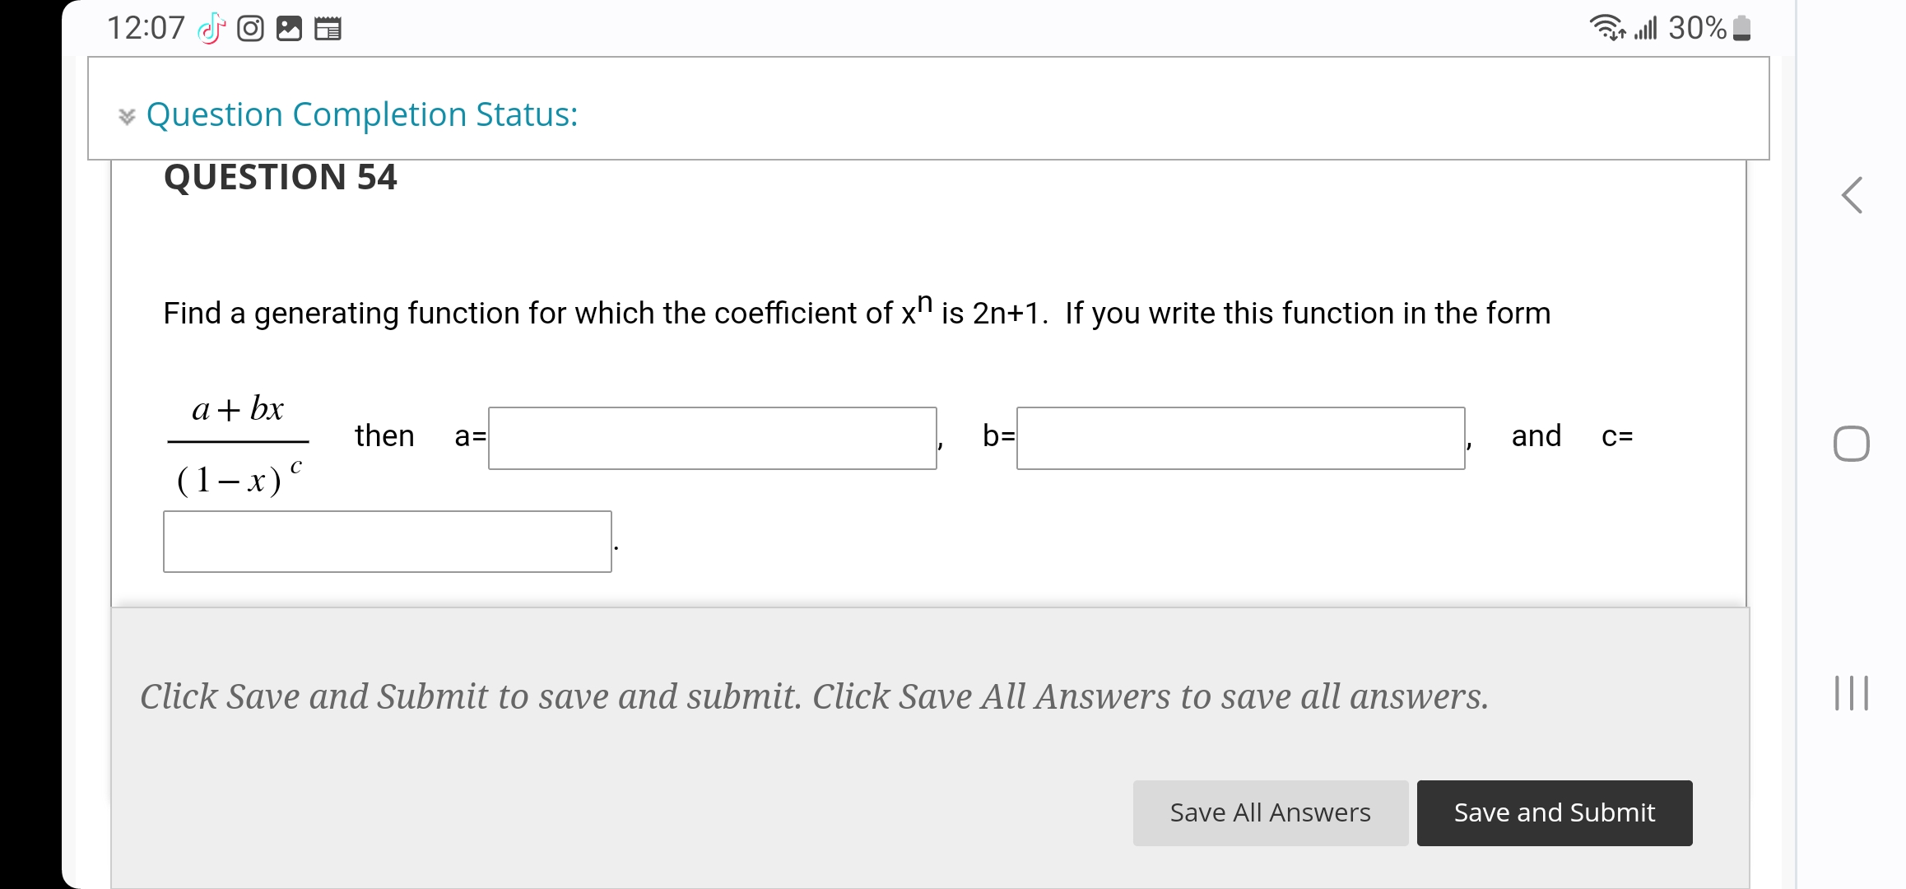Open the Instagram notification icon
1906x889 pixels.
coord(249,29)
